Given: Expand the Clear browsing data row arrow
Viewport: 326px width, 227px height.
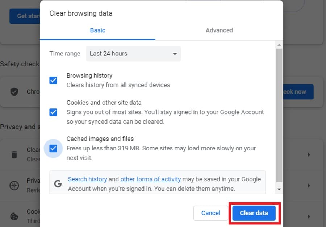Looking at the screenshot, I should (x=309, y=154).
